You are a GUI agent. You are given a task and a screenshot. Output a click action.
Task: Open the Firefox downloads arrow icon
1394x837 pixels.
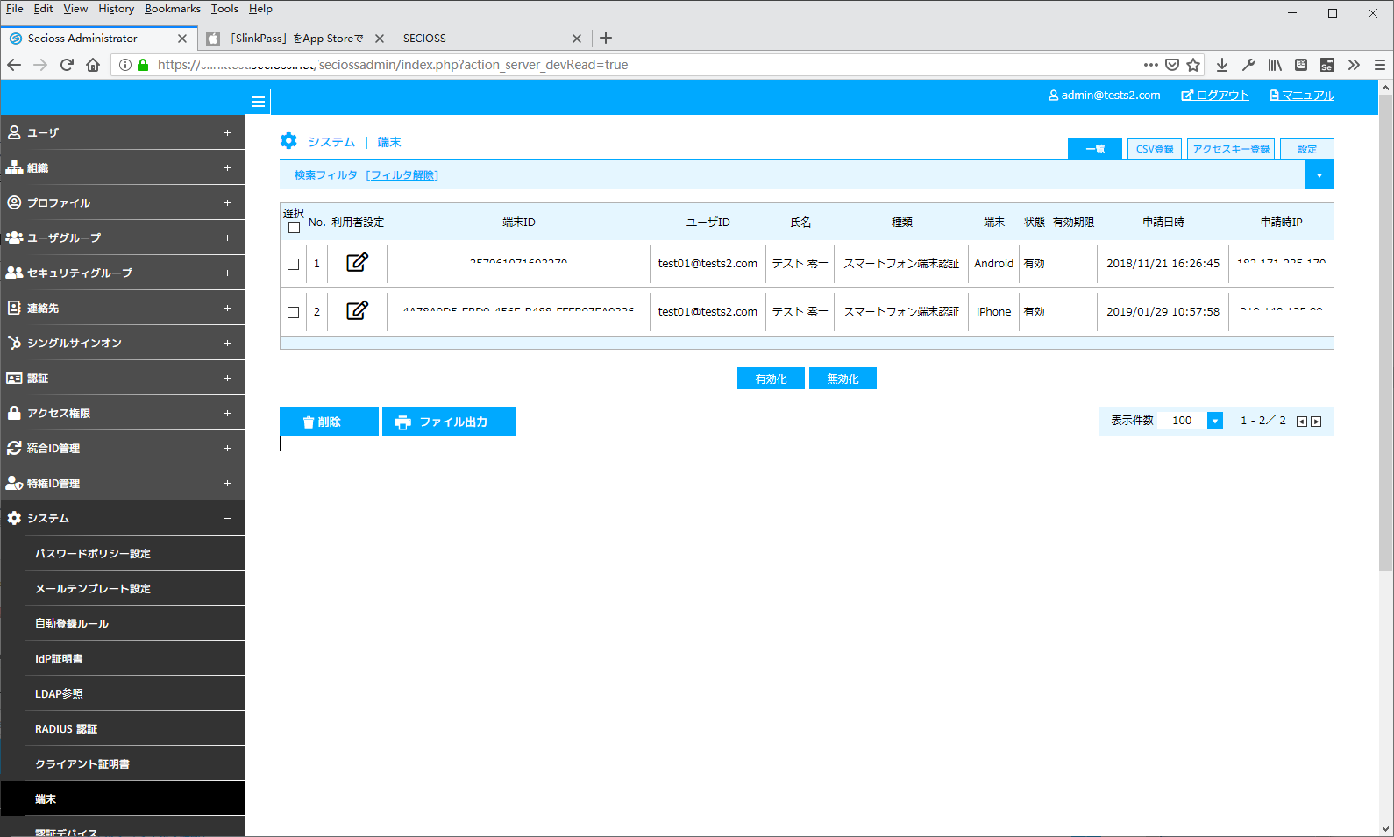click(x=1222, y=65)
